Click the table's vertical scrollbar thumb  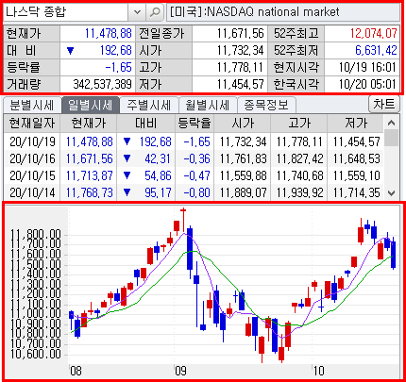tap(391, 139)
